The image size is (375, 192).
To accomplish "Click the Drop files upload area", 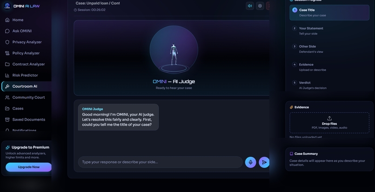I will (x=329, y=123).
